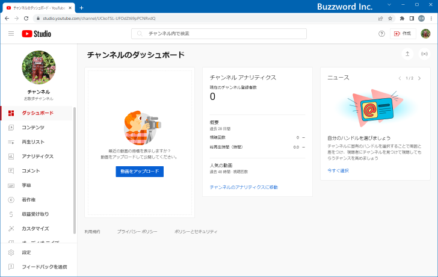Open the browser extensions puzzle icon
The width and height of the screenshot is (438, 277).
402,19
